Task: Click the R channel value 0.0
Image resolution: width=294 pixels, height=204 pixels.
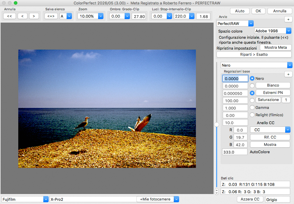Action: click(240, 130)
